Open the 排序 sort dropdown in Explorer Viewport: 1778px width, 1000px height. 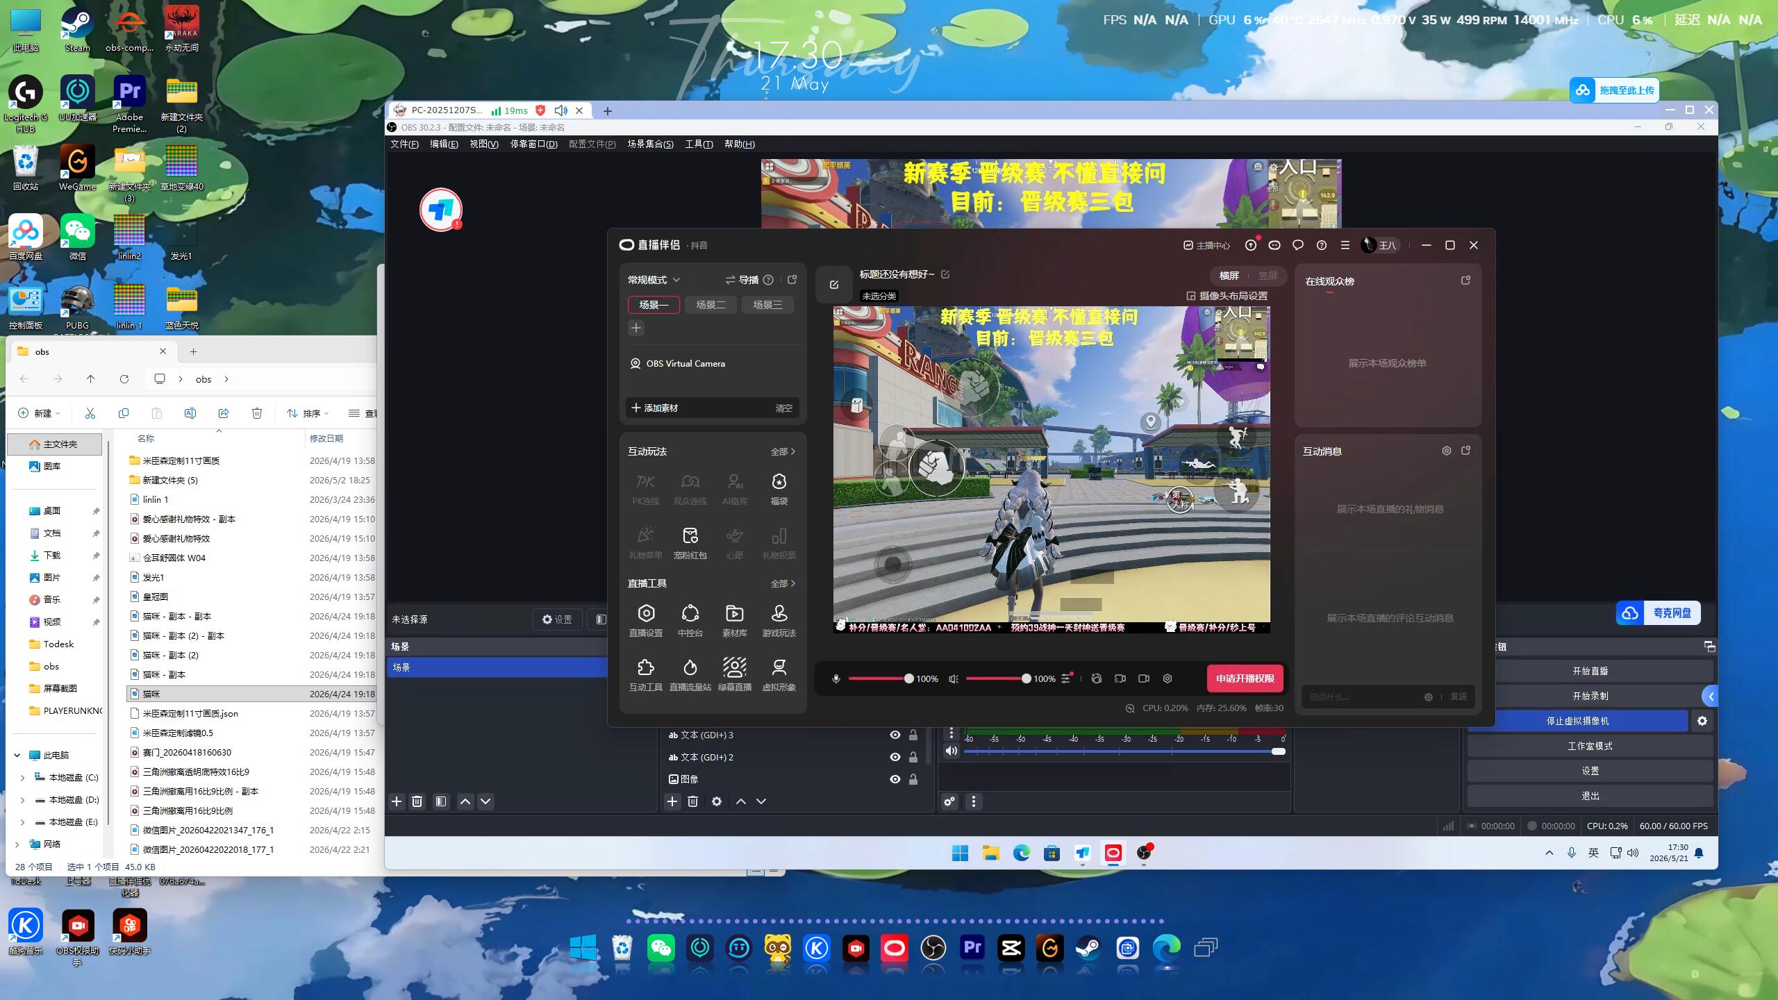click(x=308, y=413)
